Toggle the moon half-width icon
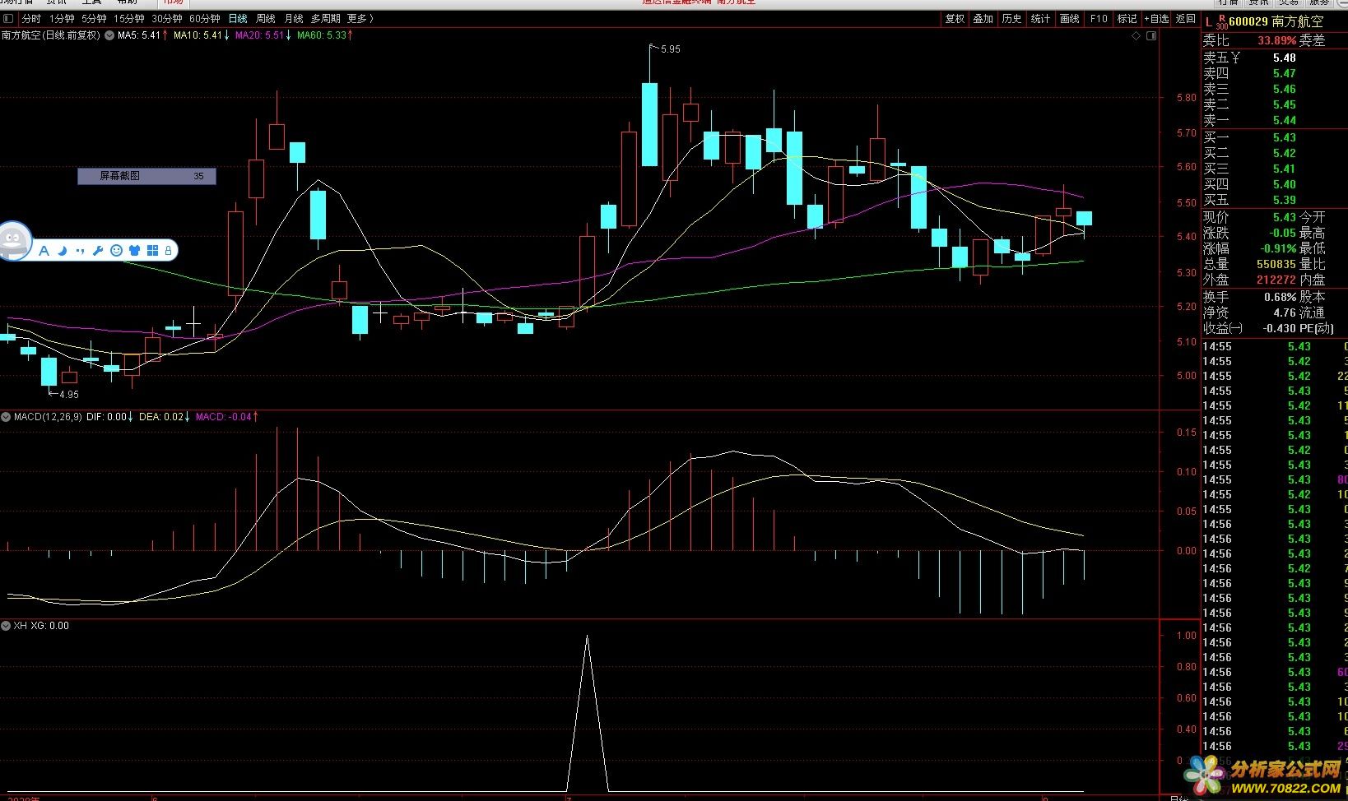 [x=62, y=251]
